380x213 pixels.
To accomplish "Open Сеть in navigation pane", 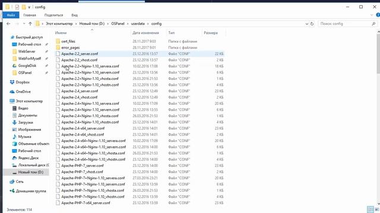I will pos(20,182).
